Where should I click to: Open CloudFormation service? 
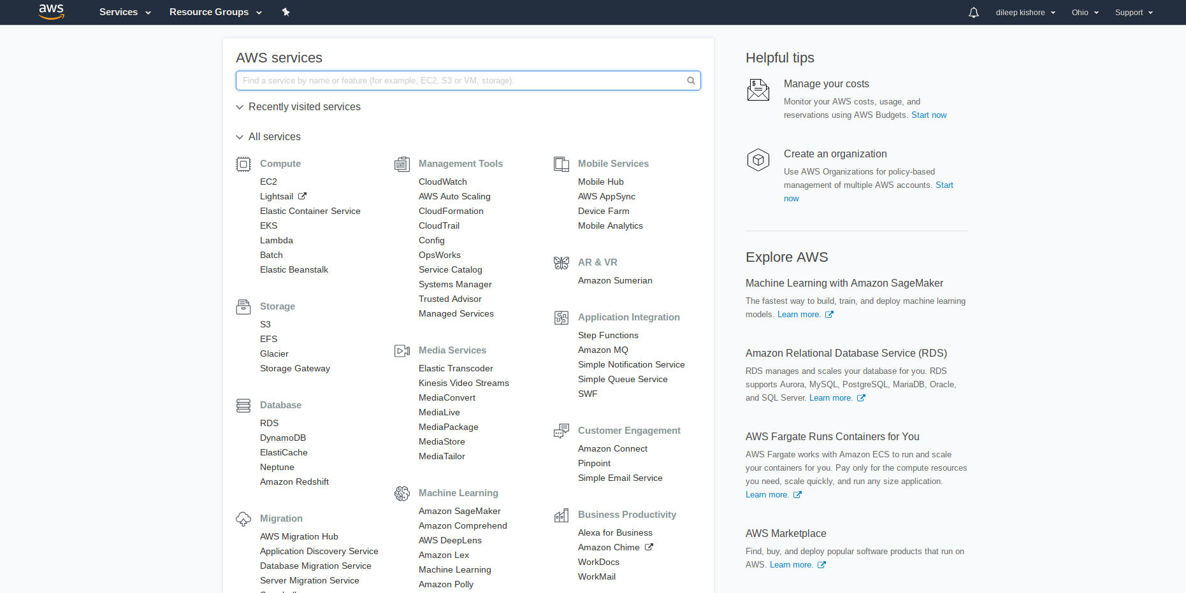click(x=451, y=211)
